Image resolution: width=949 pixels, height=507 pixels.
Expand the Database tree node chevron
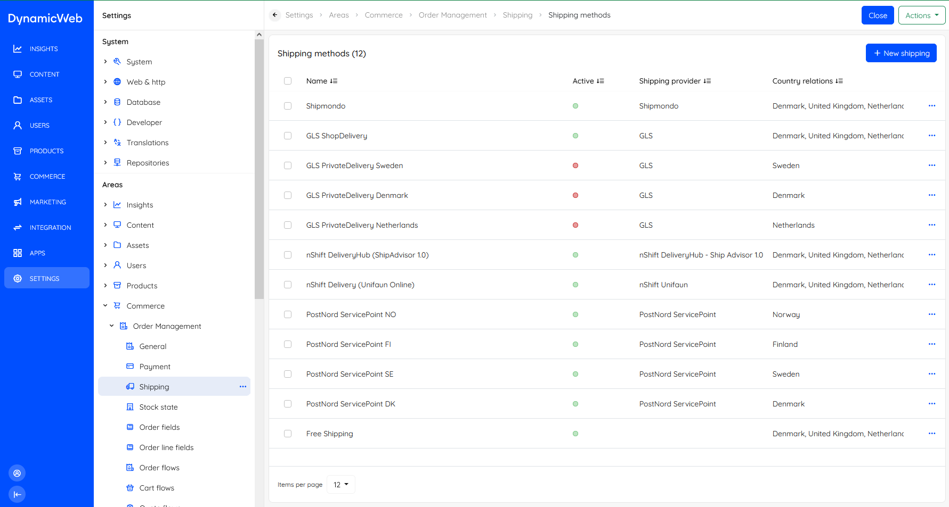106,102
